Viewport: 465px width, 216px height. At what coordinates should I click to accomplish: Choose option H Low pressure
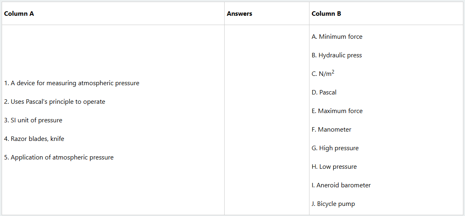pyautogui.click(x=334, y=167)
